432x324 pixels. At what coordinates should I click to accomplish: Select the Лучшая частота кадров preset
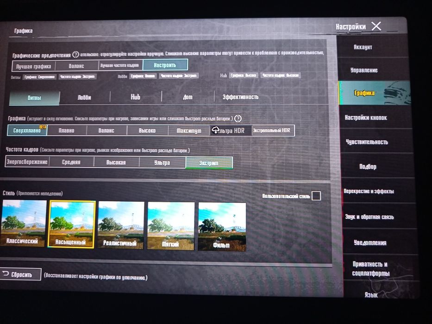(120, 66)
